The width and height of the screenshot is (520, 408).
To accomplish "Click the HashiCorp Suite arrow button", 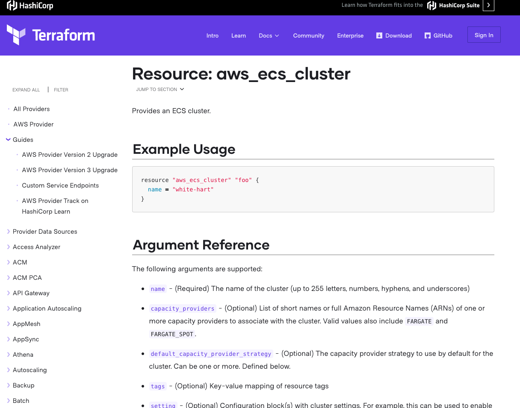I will [488, 6].
